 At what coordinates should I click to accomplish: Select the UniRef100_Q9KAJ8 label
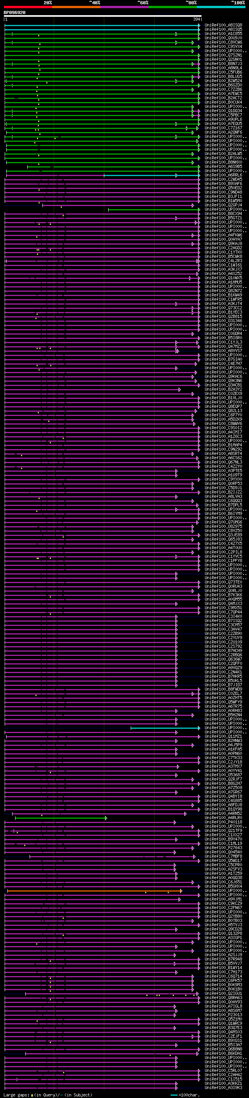tap(223, 243)
